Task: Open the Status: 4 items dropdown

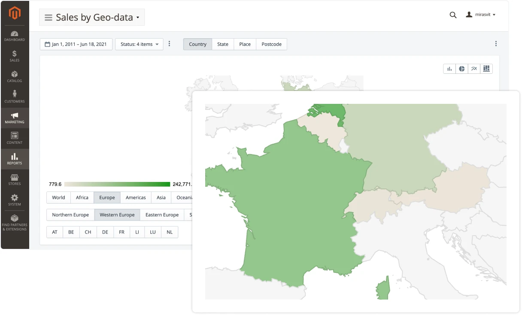Action: point(139,44)
